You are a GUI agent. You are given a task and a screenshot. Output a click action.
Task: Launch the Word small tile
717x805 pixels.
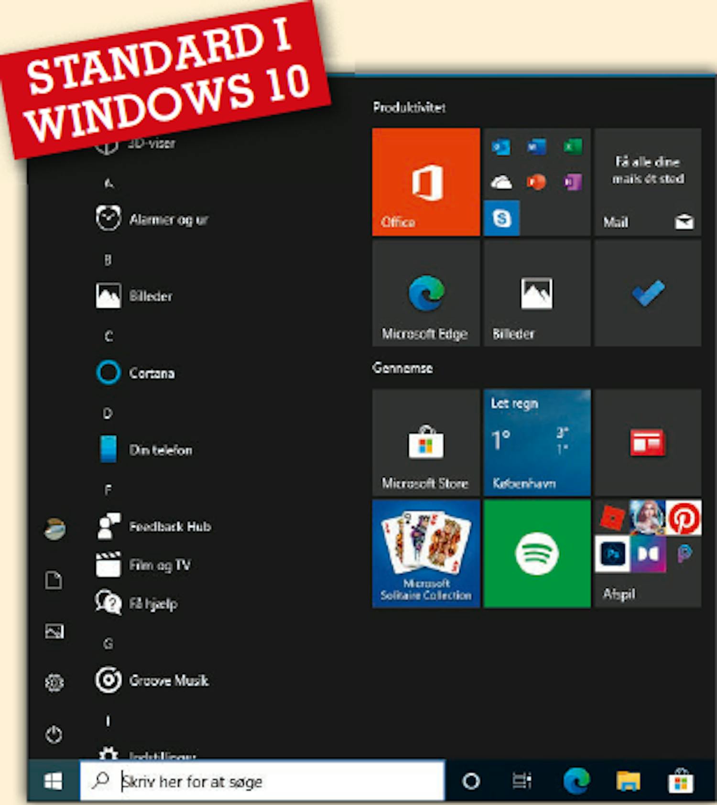(536, 147)
